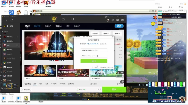Click the floating feedback note icon
Screen dimensions: 188x105
point(122,82)
